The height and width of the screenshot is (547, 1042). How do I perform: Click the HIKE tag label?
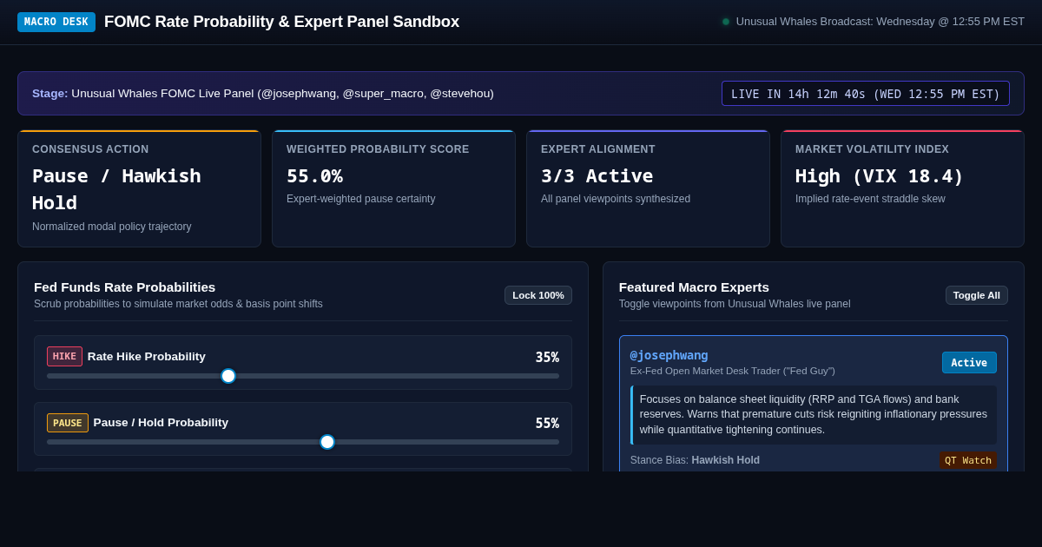(64, 357)
